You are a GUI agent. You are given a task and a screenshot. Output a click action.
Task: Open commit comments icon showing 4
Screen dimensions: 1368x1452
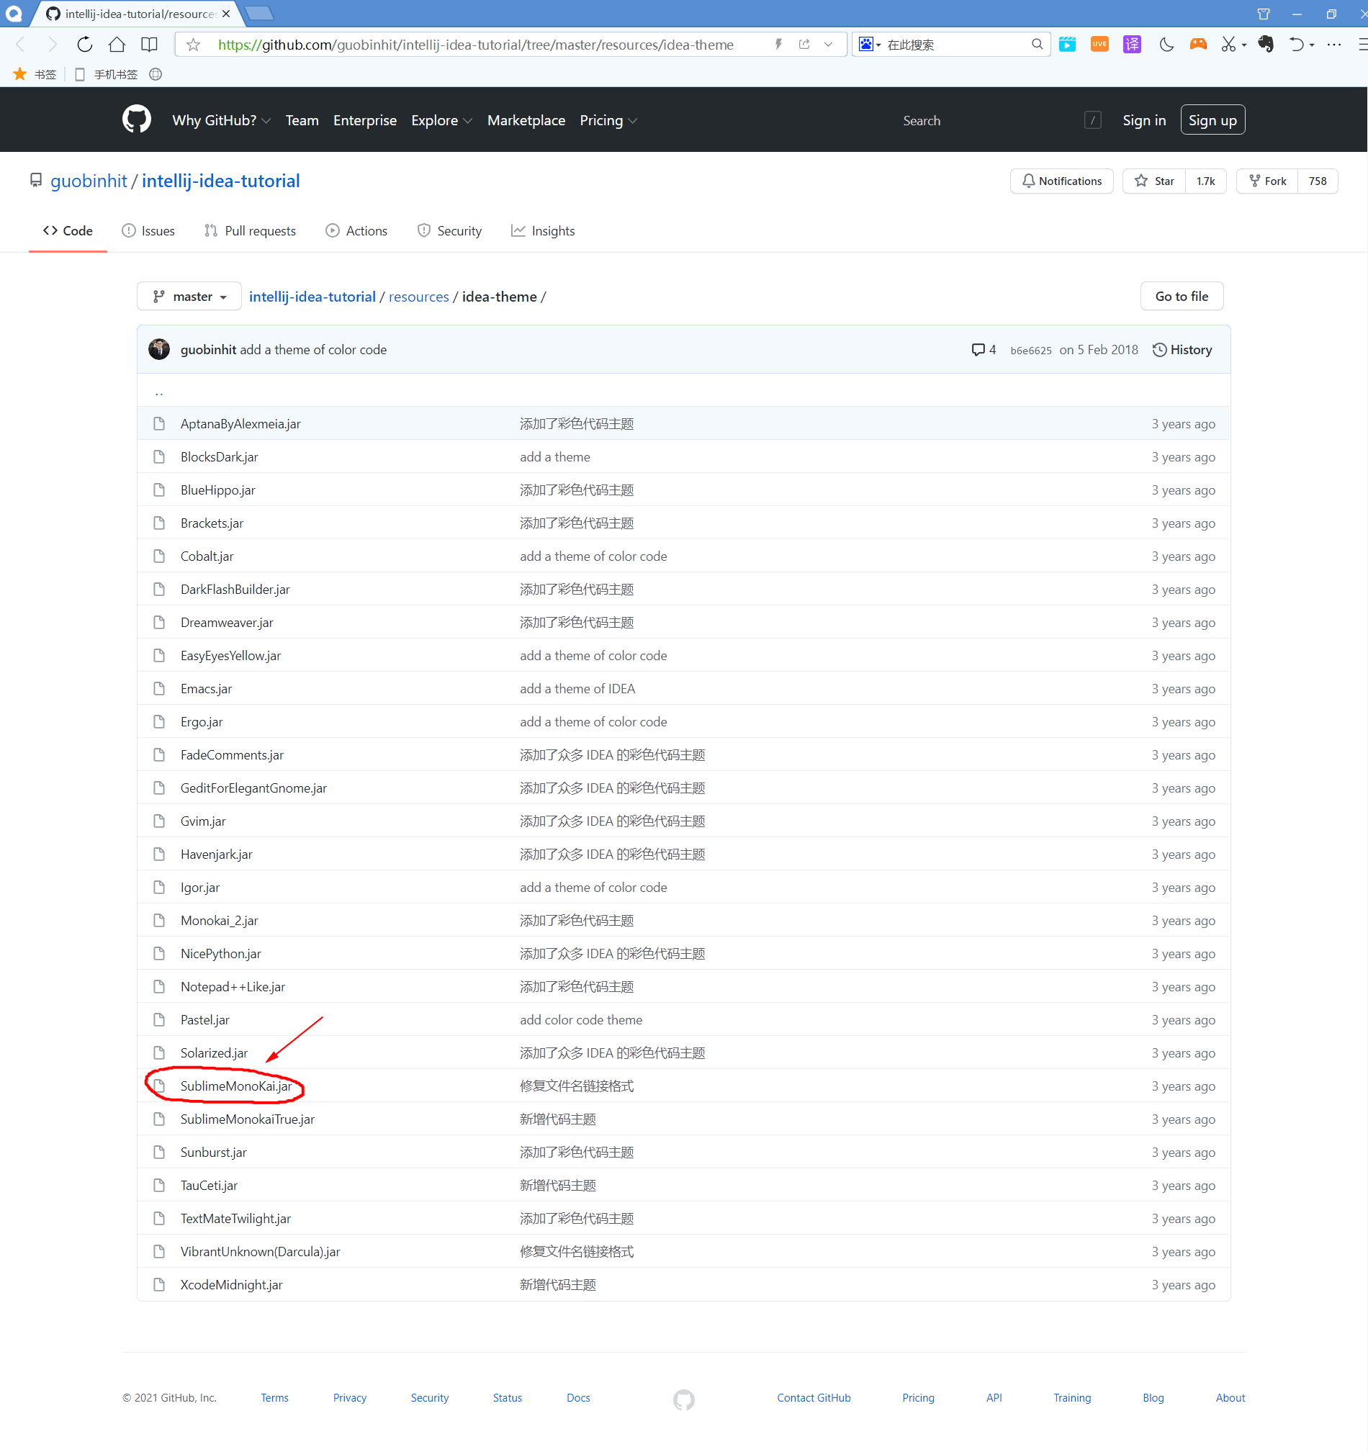pyautogui.click(x=983, y=349)
